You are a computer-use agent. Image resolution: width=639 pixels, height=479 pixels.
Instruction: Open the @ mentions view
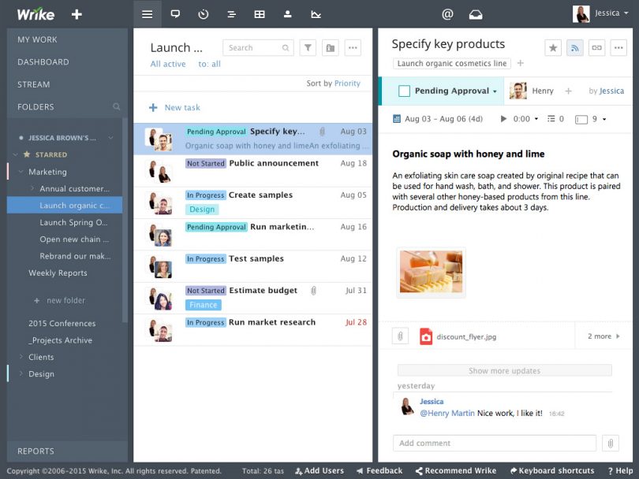click(x=447, y=13)
